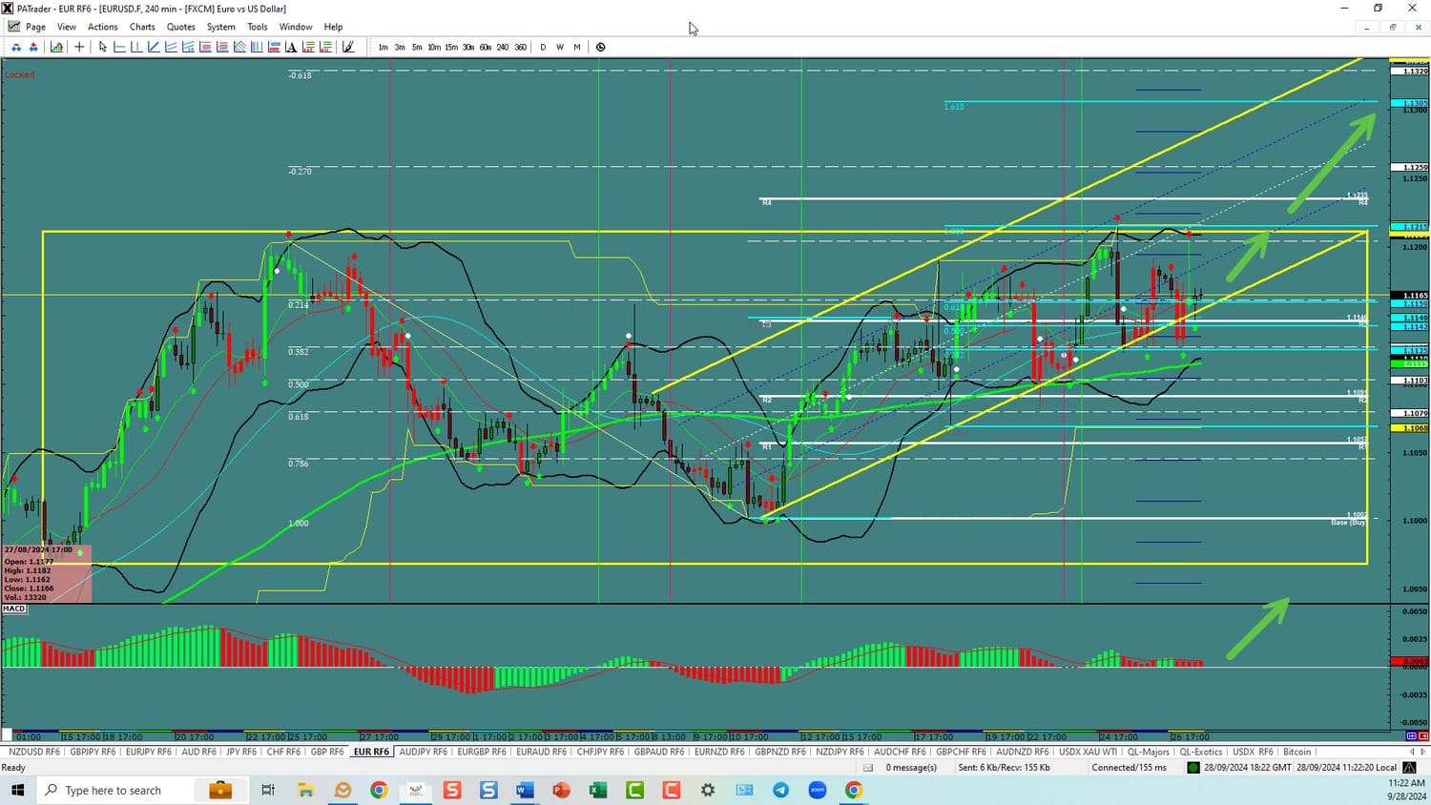
Task: Open the clock icon in toolbar
Action: click(x=600, y=47)
